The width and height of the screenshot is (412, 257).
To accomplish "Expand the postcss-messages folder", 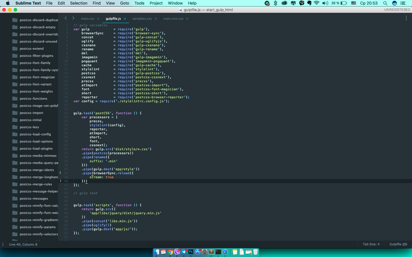I will point(30,198).
